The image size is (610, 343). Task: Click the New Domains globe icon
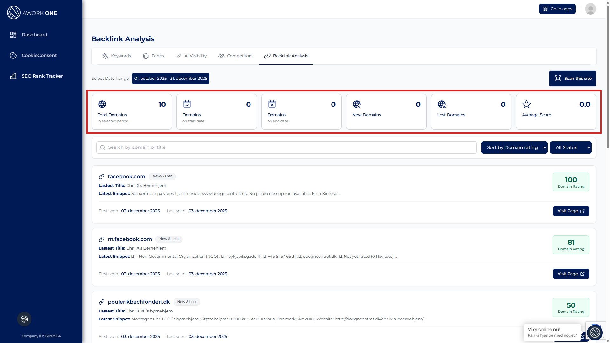357,104
